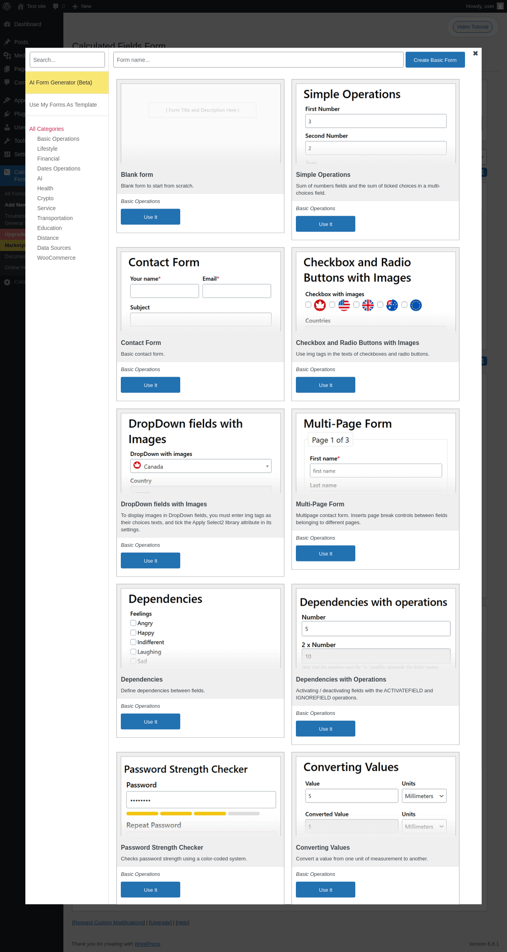The height and width of the screenshot is (952, 507).
Task: Select Distance category
Action: (48, 238)
